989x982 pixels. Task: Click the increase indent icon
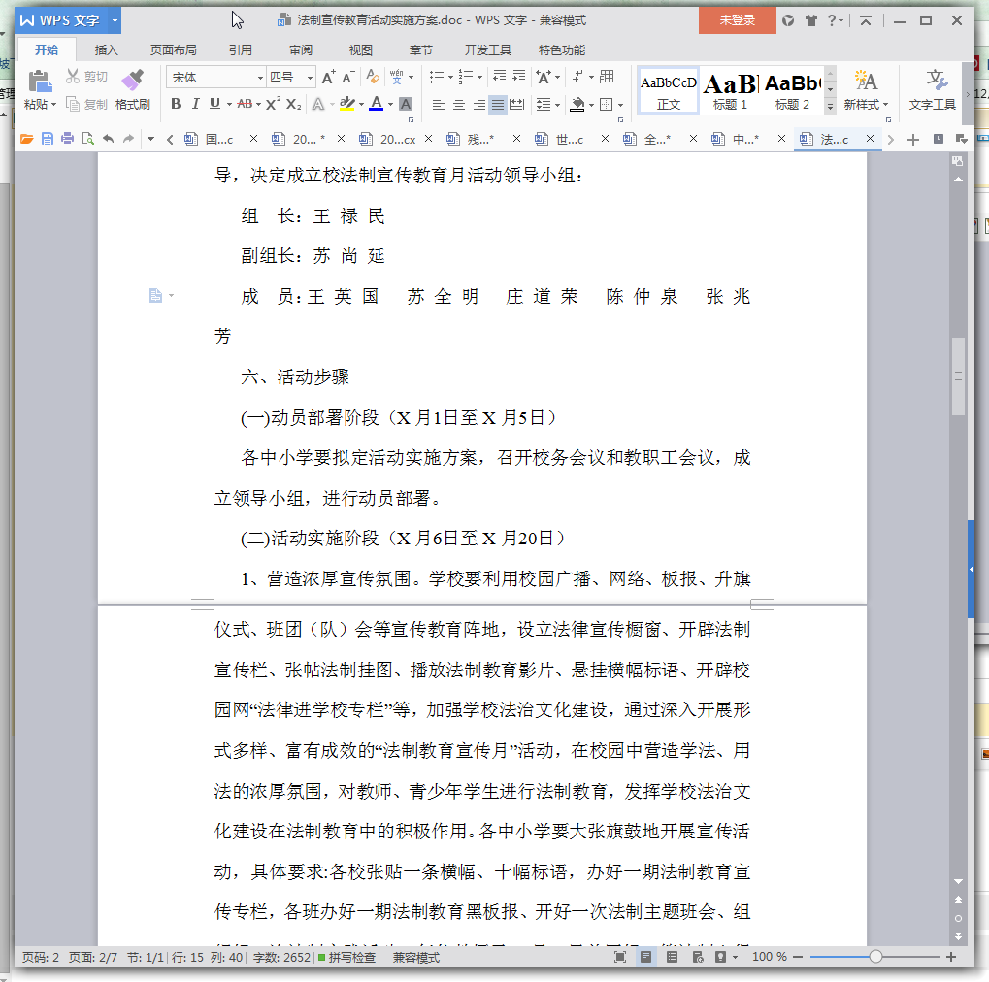pos(519,77)
